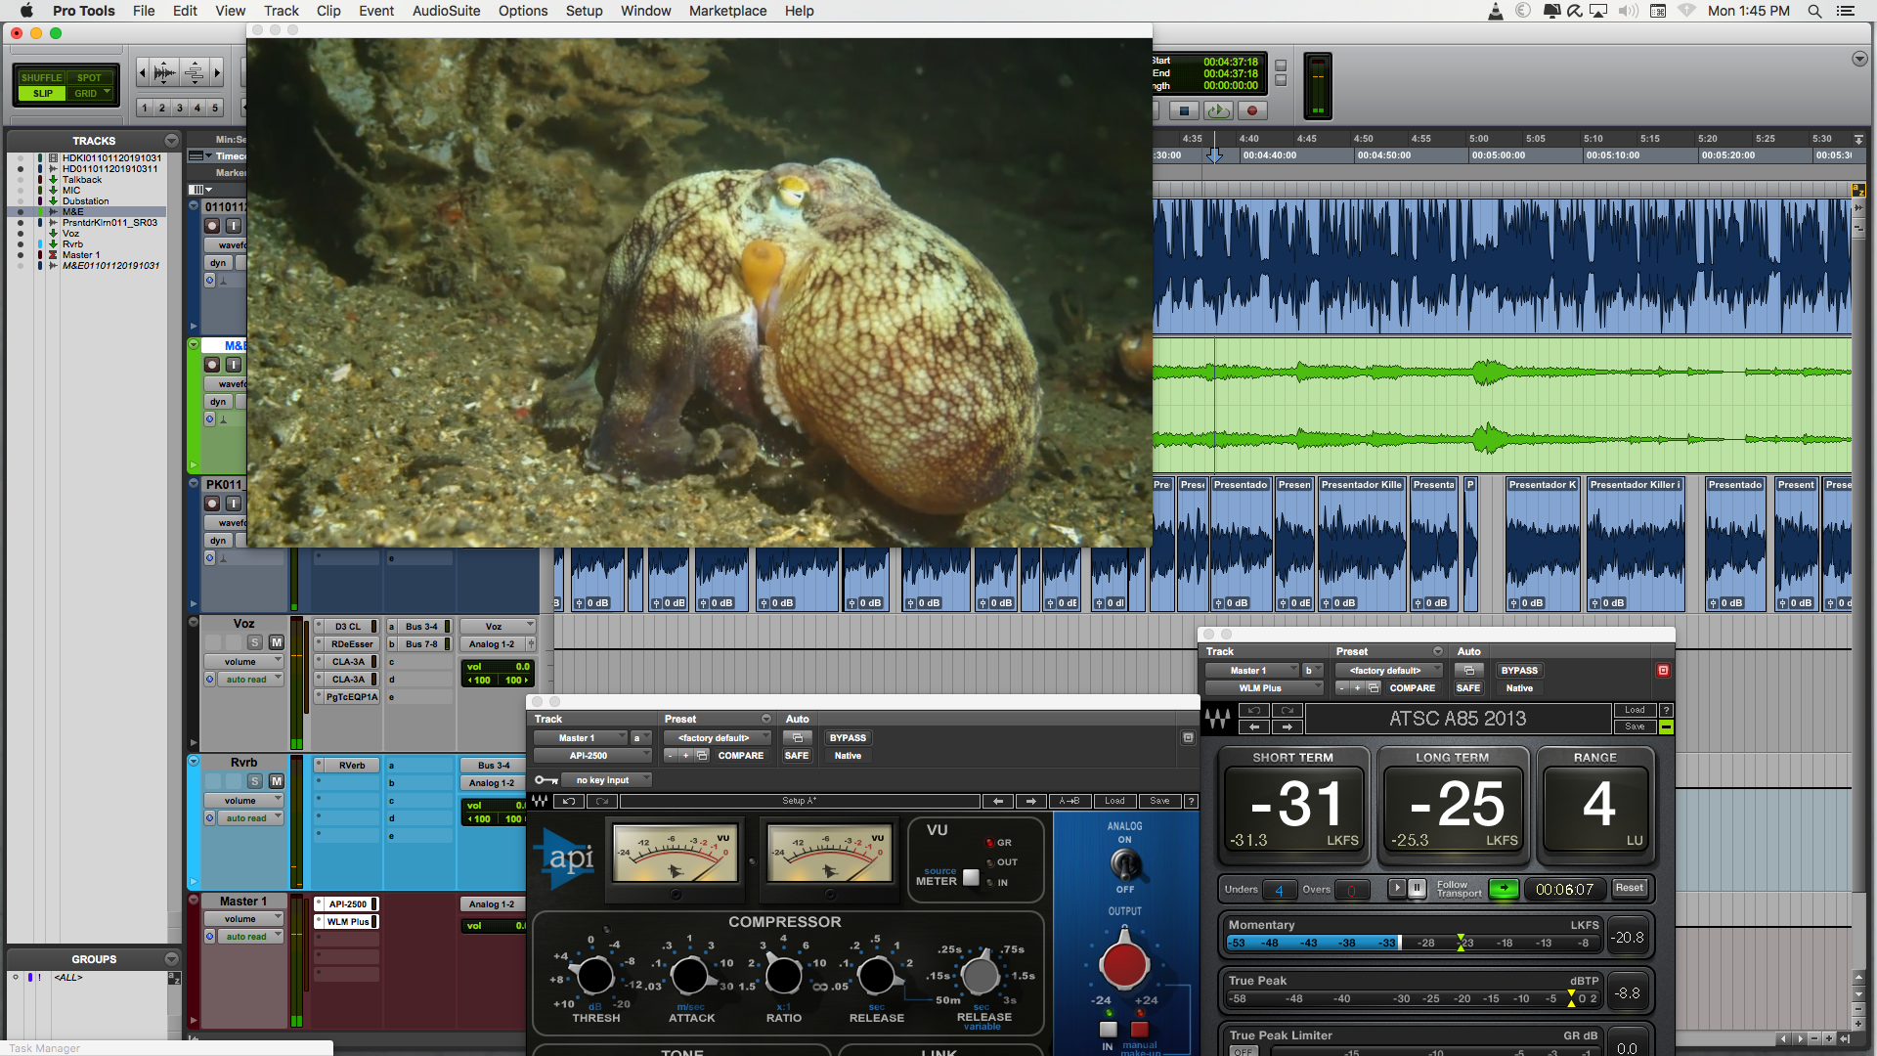The height and width of the screenshot is (1056, 1877).
Task: Expand the Voz track group in track list
Action: coord(52,234)
